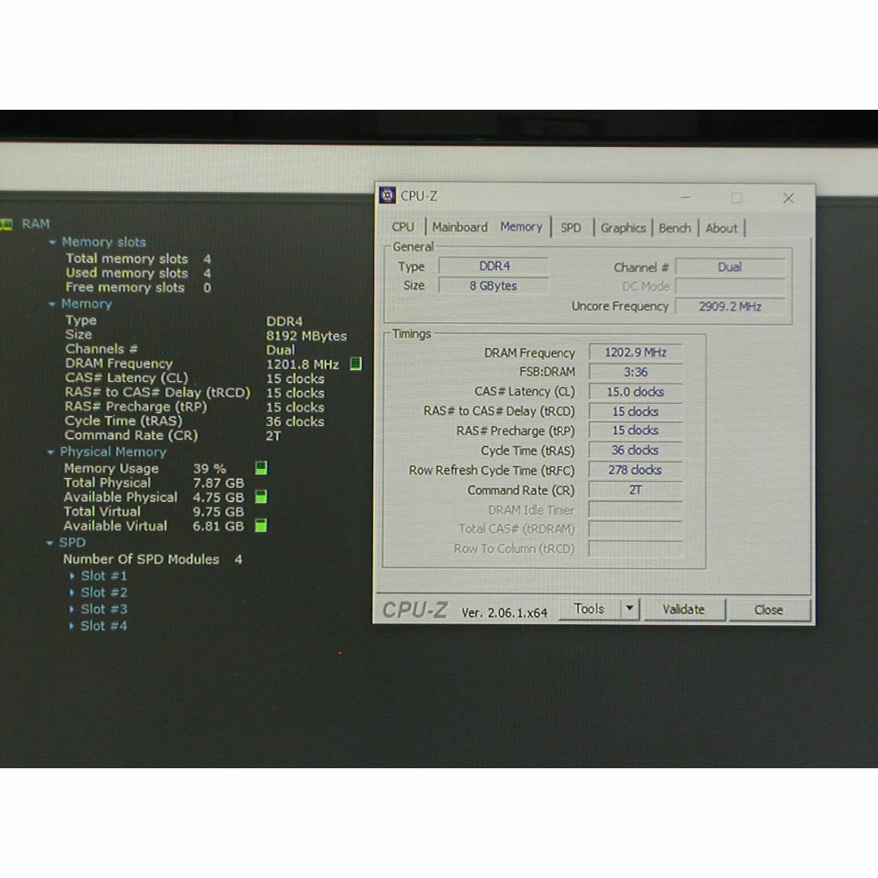The height and width of the screenshot is (878, 878).
Task: Expand Slot #3 SPD details
Action: tap(72, 609)
